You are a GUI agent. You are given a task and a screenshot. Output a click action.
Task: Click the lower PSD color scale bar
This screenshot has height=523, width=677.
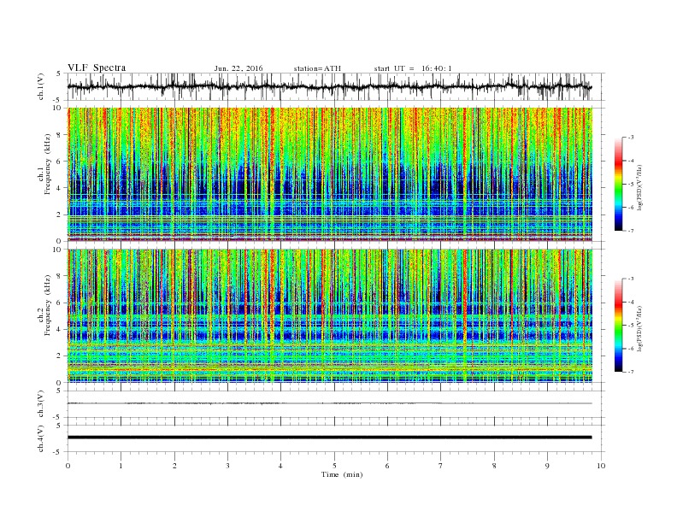click(x=619, y=326)
